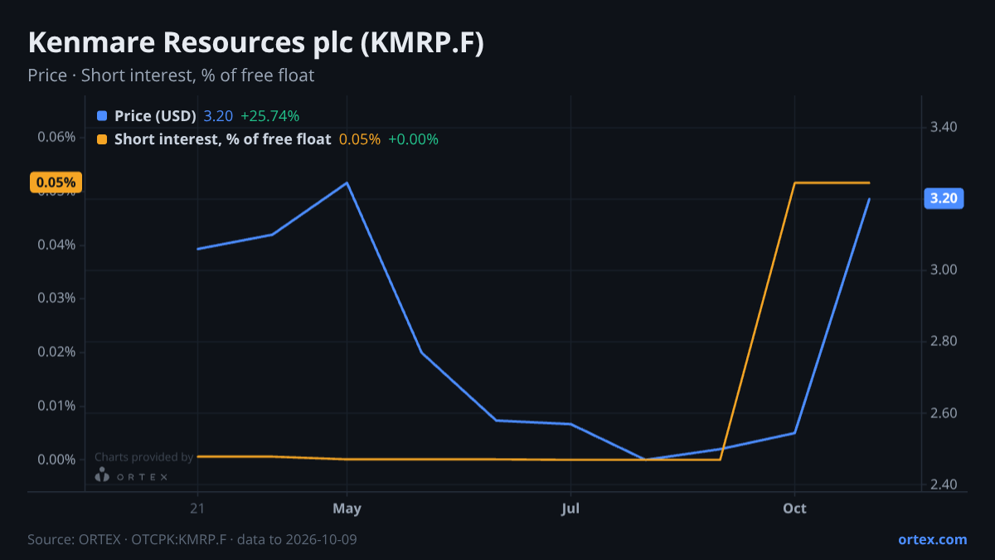The height and width of the screenshot is (560, 995).
Task: Click the 21 x-axis date label
Action: tap(197, 509)
